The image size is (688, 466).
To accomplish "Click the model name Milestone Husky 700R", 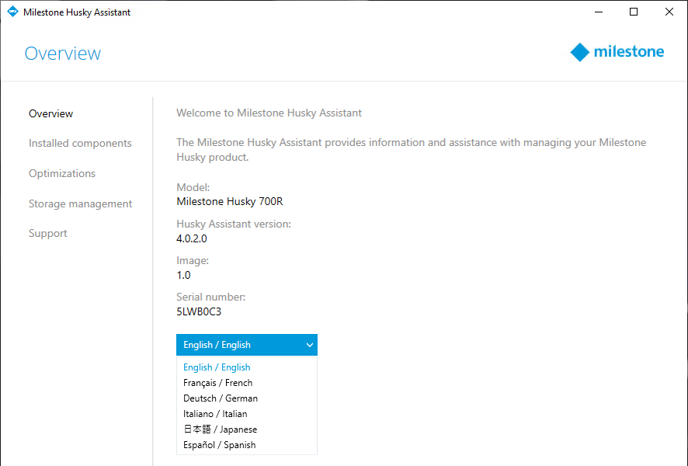I will click(229, 202).
